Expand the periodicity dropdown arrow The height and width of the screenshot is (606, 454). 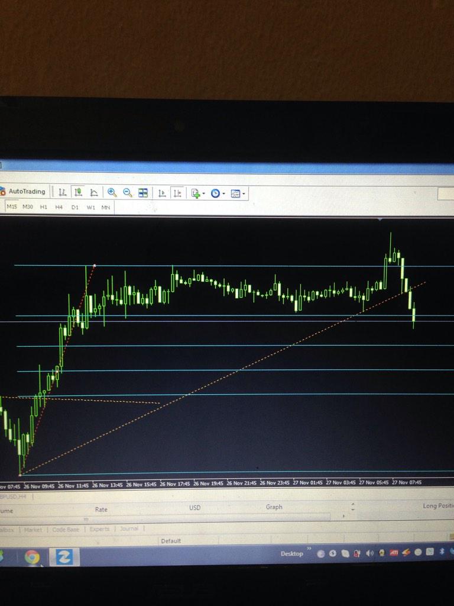(223, 194)
